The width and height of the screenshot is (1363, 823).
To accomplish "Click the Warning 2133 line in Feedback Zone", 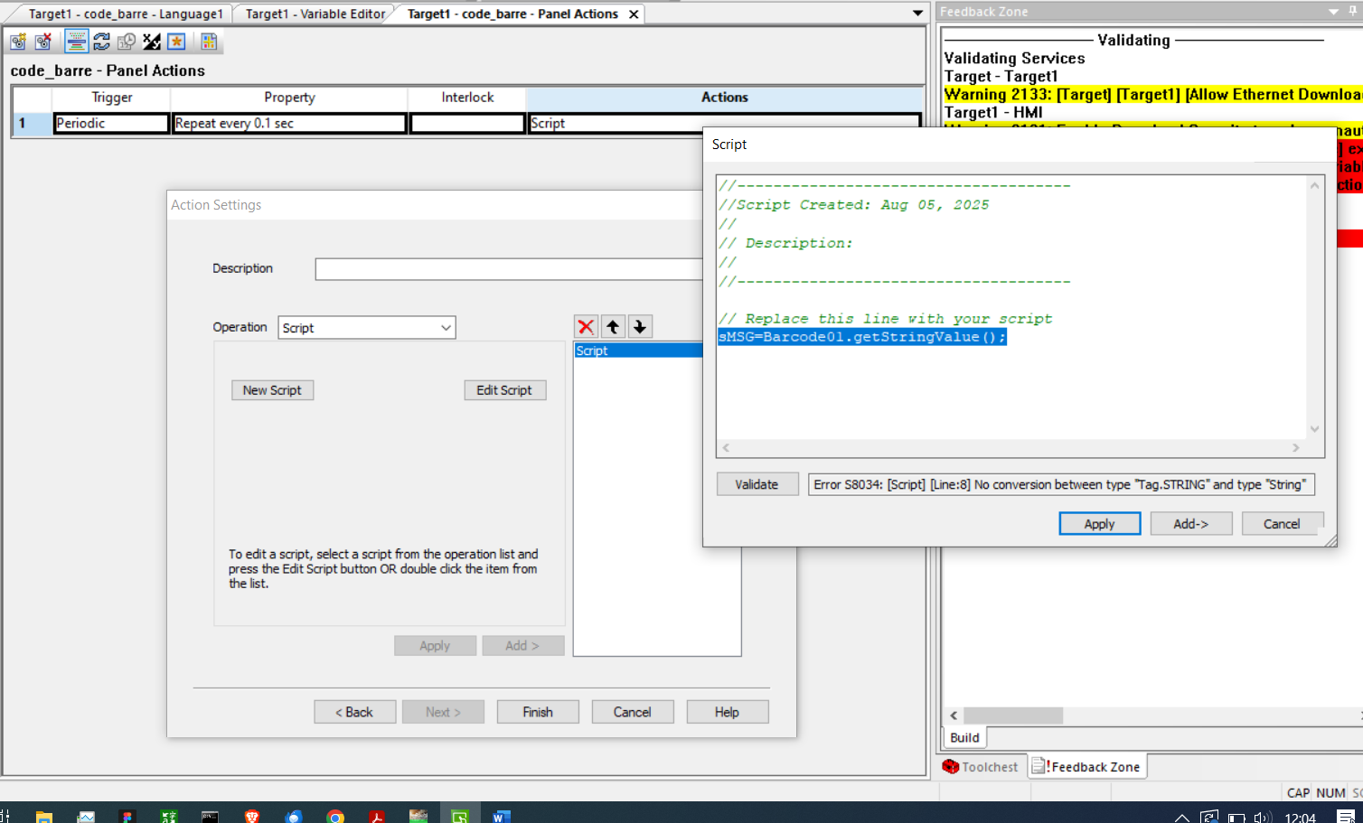I will [1153, 95].
